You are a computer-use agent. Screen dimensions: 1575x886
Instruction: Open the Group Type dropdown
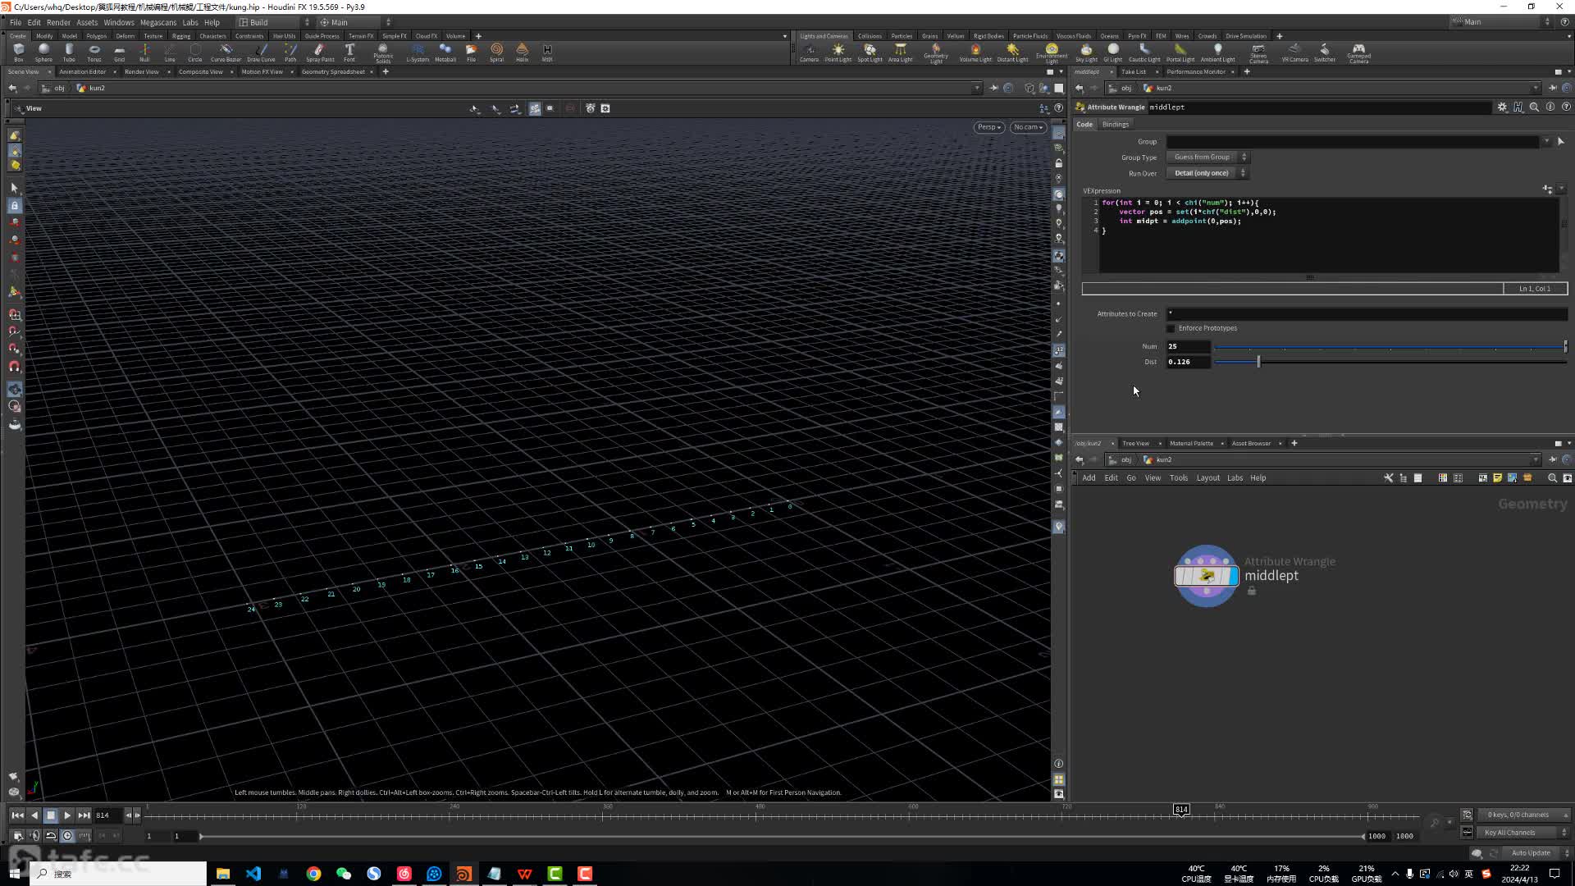click(x=1207, y=157)
